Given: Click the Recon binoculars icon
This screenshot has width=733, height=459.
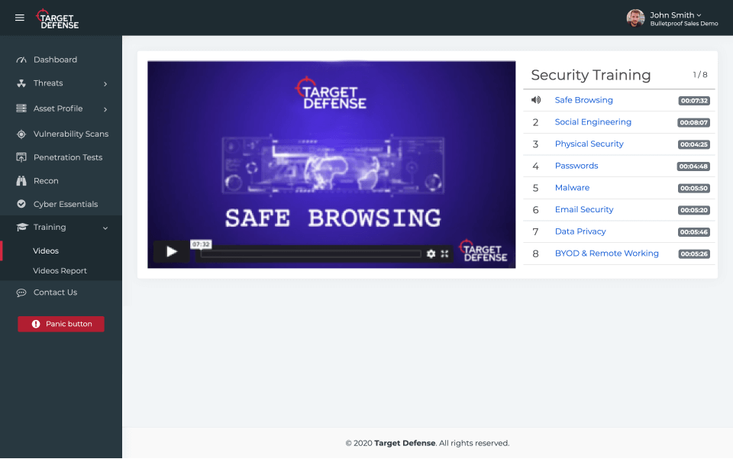Looking at the screenshot, I should pyautogui.click(x=21, y=181).
